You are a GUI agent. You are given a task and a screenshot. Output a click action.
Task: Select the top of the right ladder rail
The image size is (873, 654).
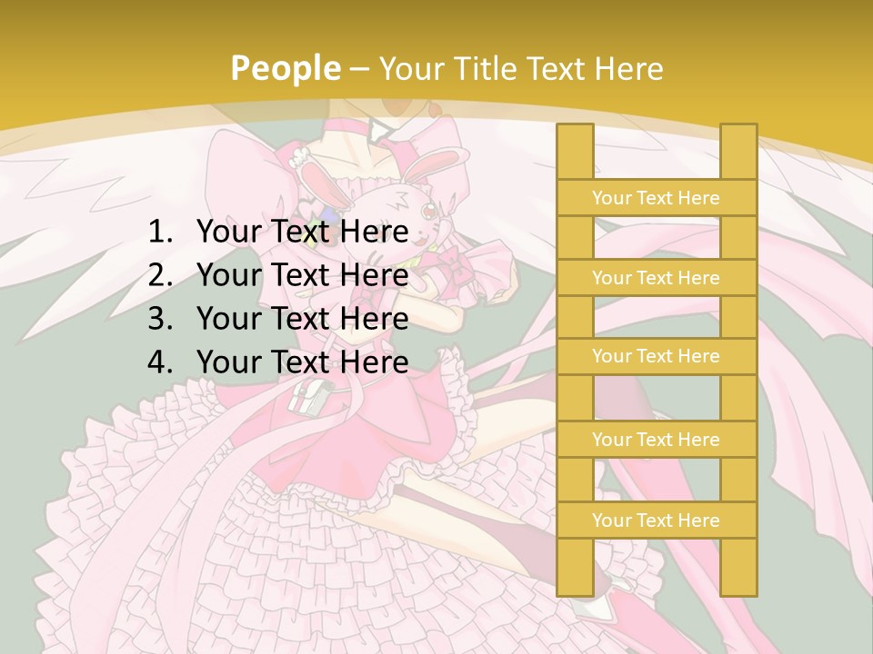738,152
